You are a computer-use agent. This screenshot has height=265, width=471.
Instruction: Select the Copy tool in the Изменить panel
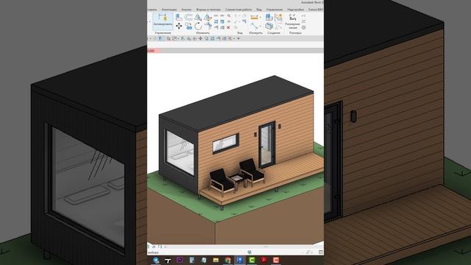click(188, 26)
